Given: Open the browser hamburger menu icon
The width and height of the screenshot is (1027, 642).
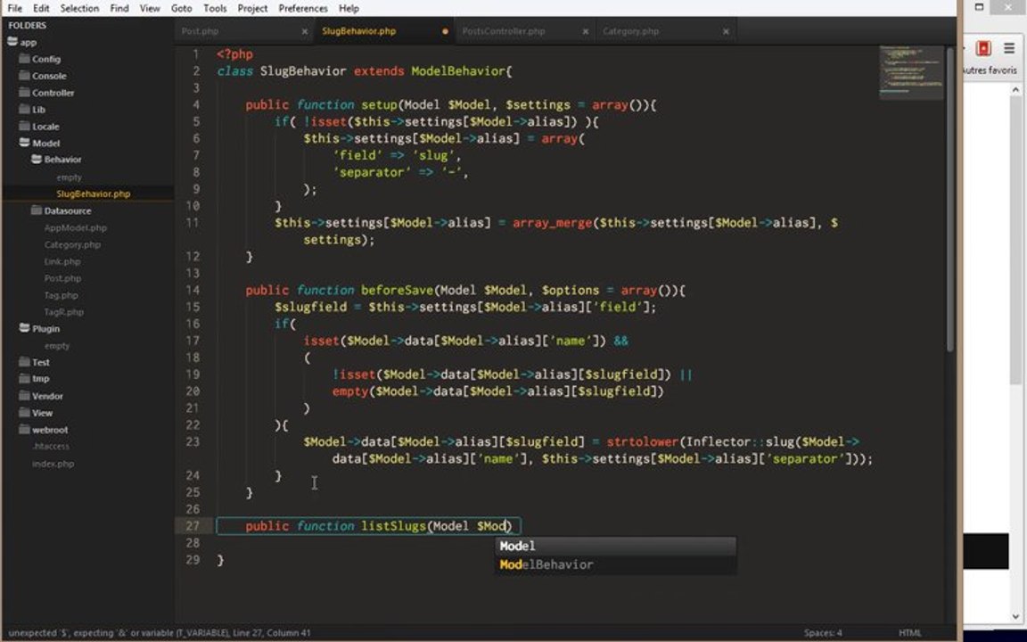Looking at the screenshot, I should tap(1008, 48).
